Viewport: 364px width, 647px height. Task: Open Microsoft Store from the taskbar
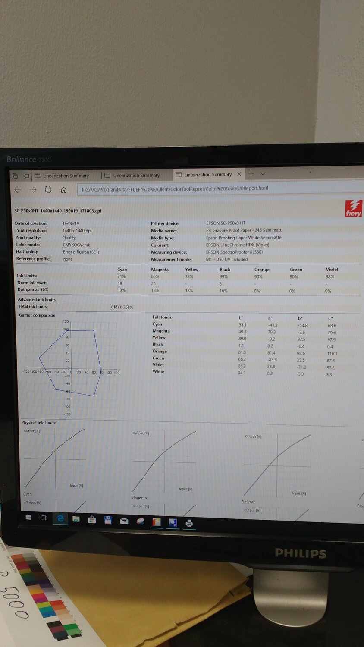click(x=92, y=520)
